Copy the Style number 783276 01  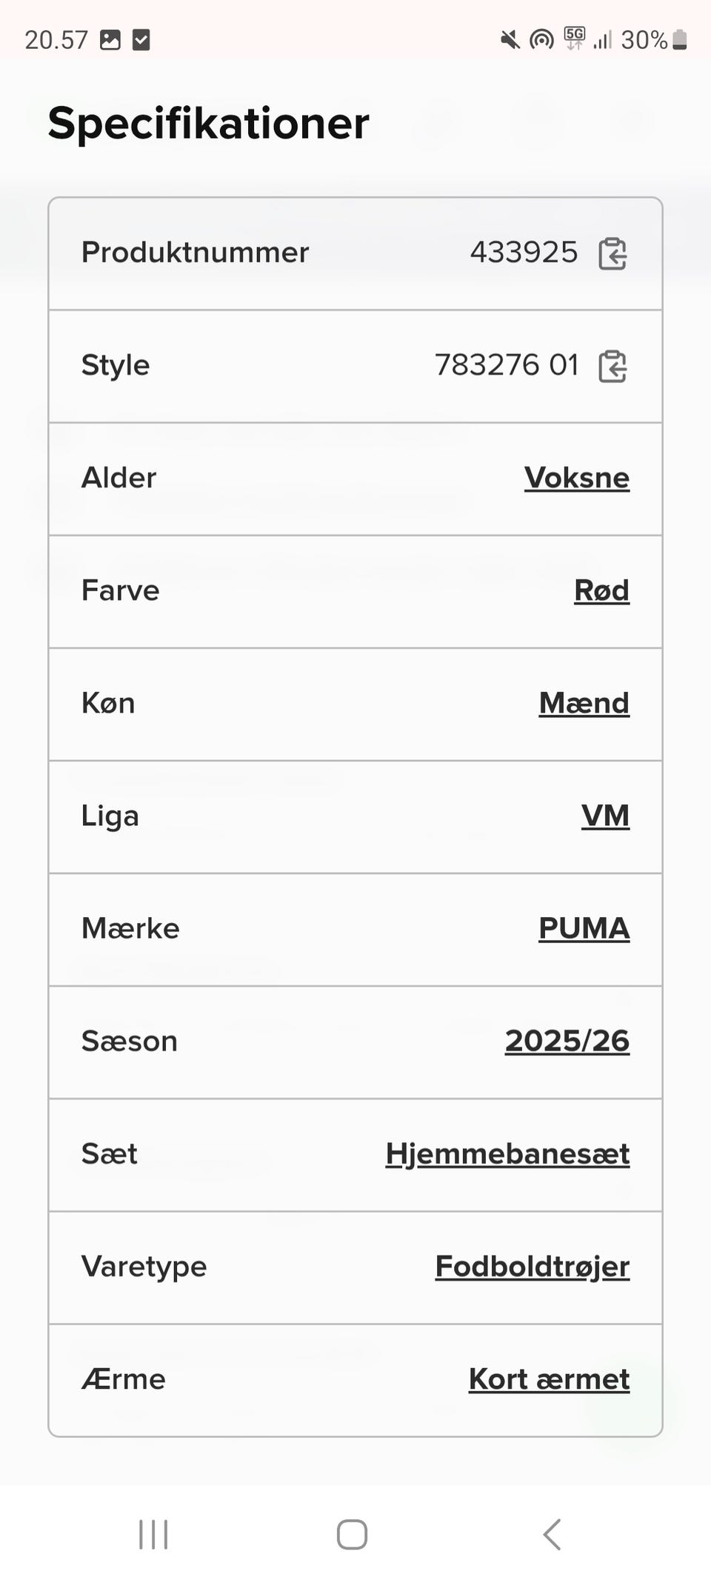[x=612, y=366]
